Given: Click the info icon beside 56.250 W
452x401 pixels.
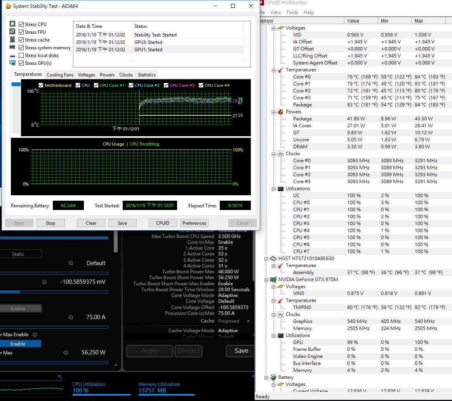Looking at the screenshot, I should click(66, 352).
